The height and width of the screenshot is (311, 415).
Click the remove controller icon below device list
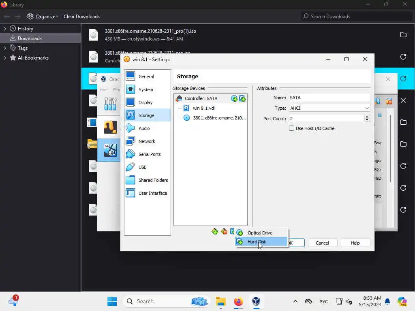224,232
